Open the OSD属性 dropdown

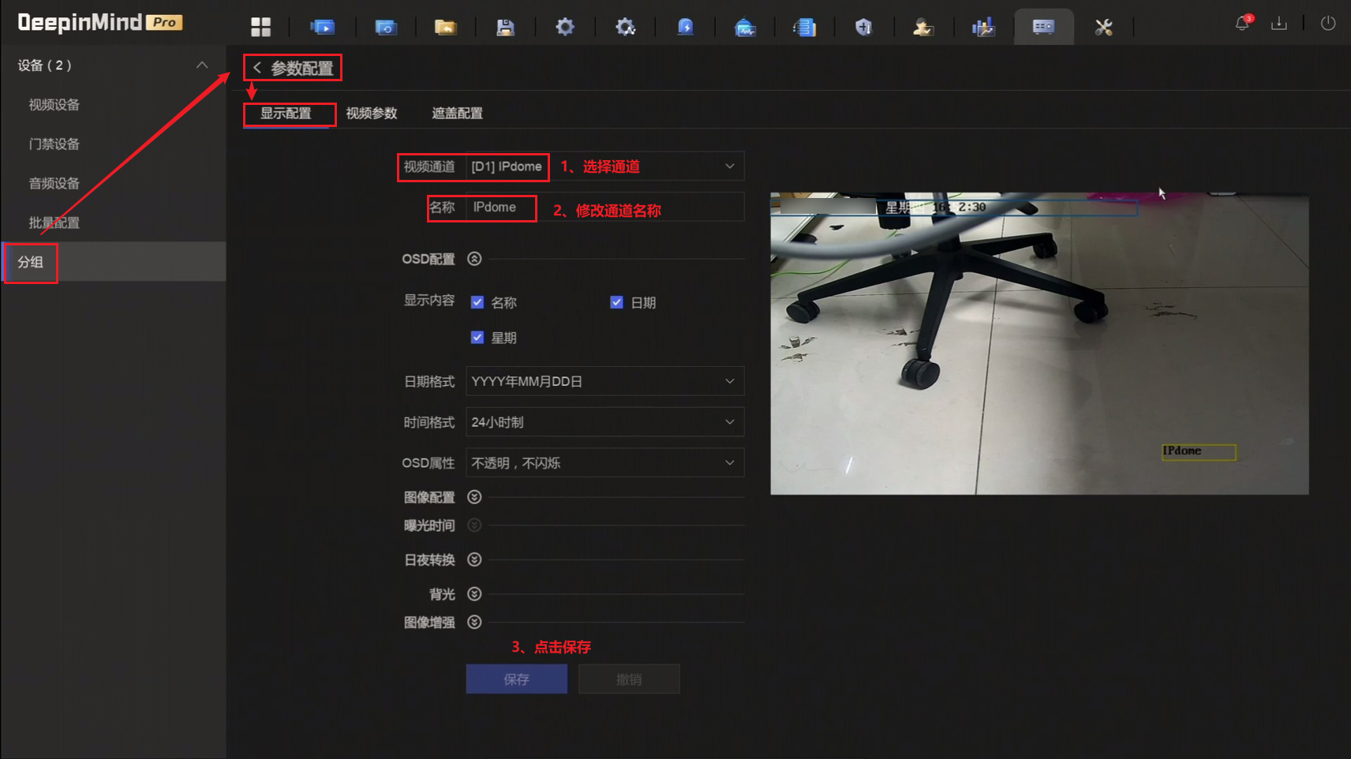(604, 463)
